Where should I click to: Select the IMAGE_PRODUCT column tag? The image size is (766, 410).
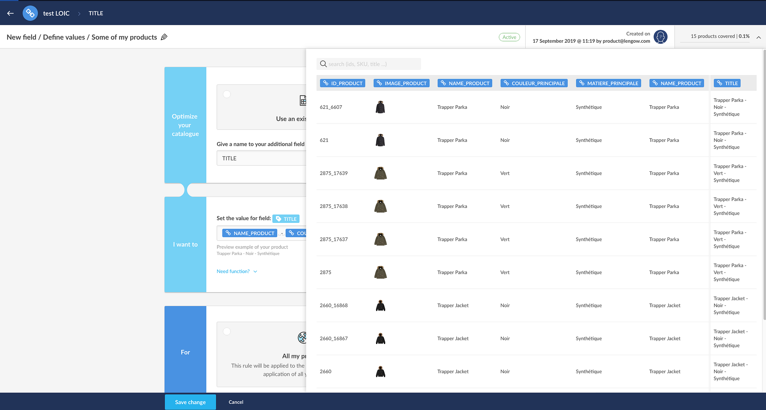coord(401,83)
